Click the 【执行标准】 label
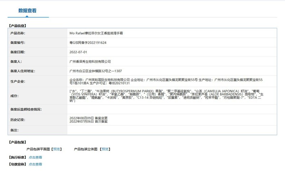285x173 pixels. (x=17, y=157)
